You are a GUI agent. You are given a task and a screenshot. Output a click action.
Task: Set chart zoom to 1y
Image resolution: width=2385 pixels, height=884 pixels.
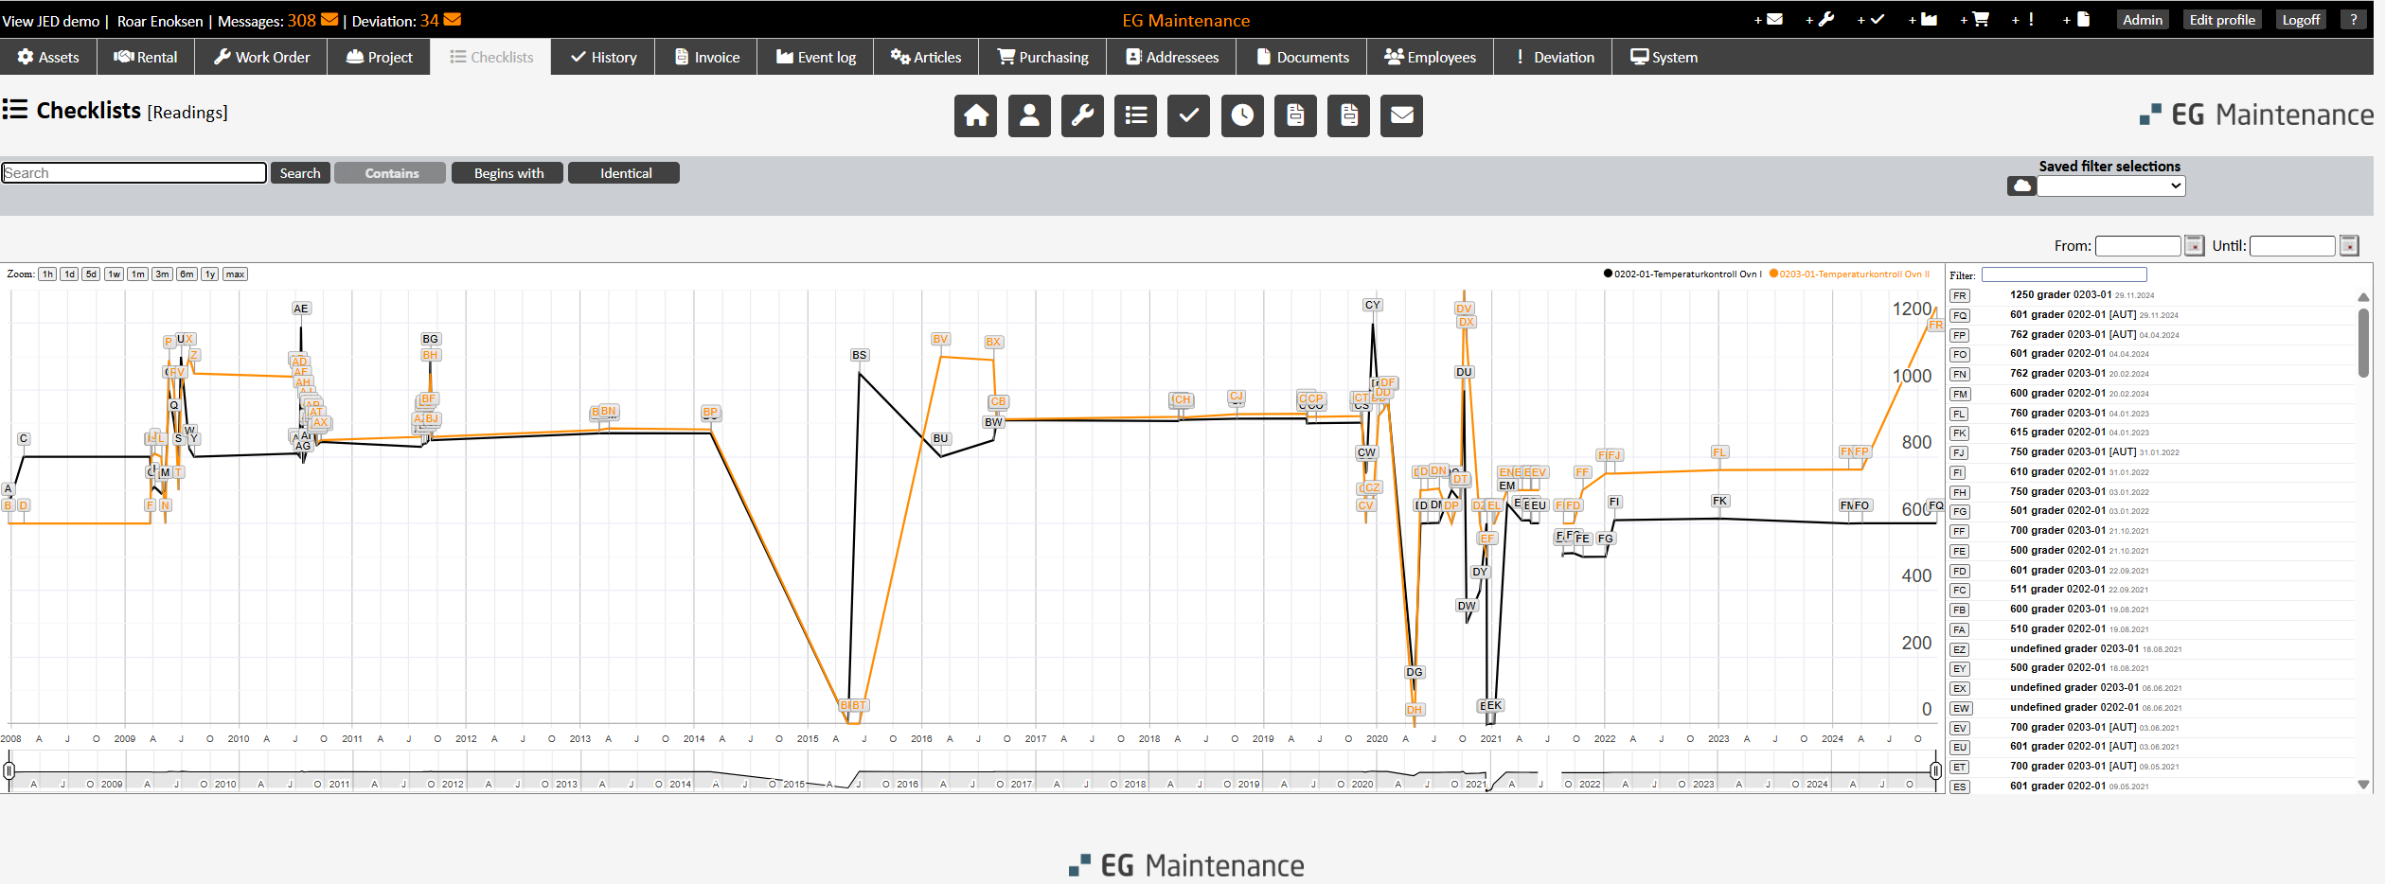209,274
